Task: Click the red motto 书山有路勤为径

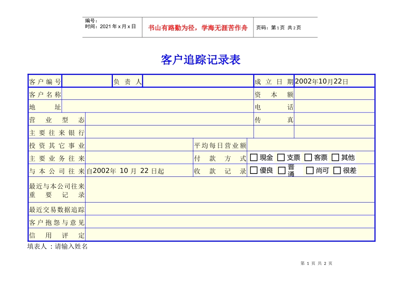Action: coord(172,28)
